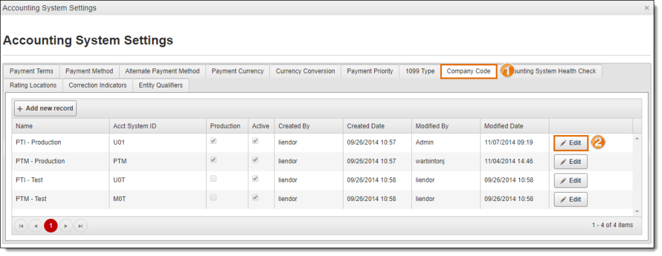The width and height of the screenshot is (662, 256).
Task: Edit the PTI - Test record
Action: pyautogui.click(x=571, y=180)
